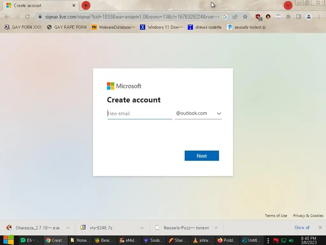Switch to the Untitl… taskbar item

pyautogui.click(x=252, y=240)
